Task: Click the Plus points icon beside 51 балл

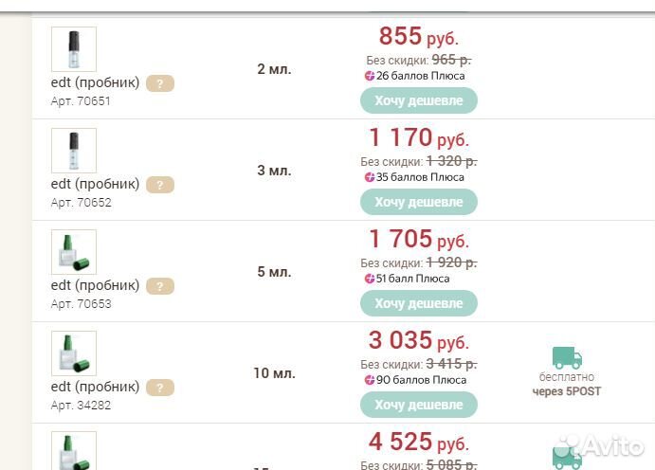Action: [370, 279]
